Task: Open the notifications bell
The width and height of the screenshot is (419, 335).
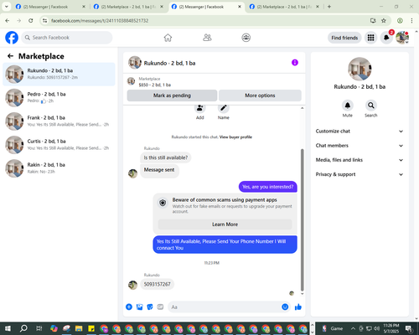Action: point(386,38)
